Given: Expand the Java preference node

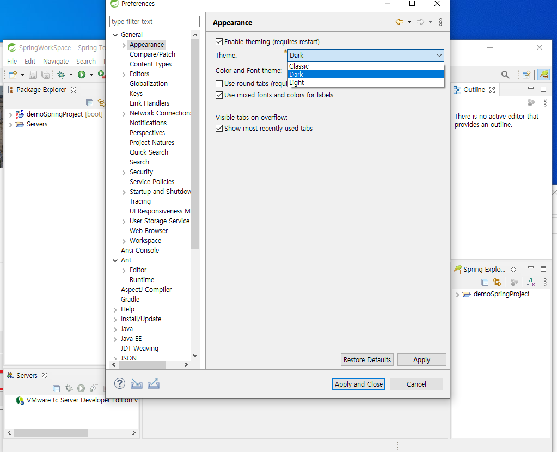Looking at the screenshot, I should [115, 329].
